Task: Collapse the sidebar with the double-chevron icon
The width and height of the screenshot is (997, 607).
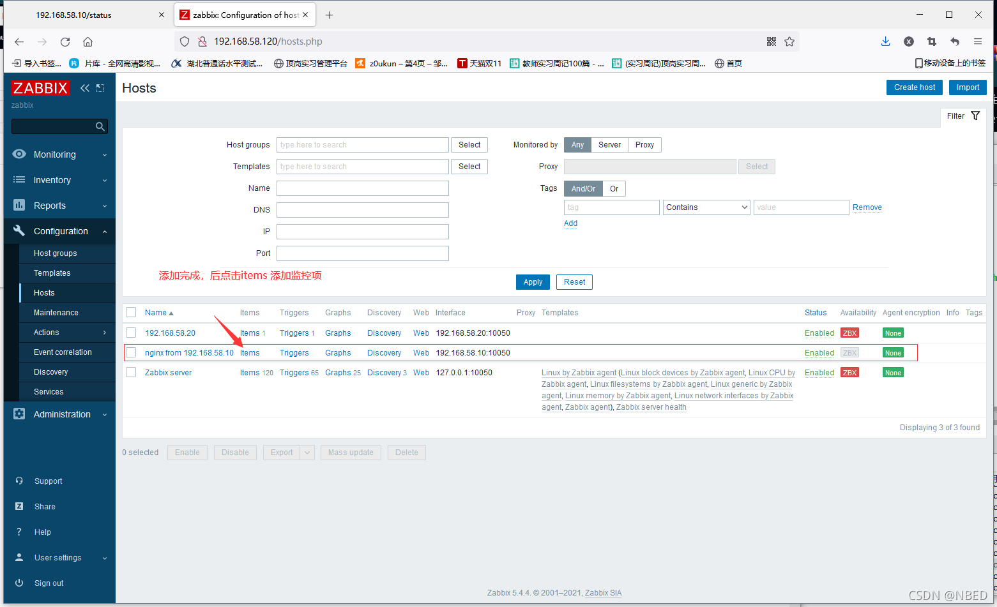Action: (x=84, y=88)
